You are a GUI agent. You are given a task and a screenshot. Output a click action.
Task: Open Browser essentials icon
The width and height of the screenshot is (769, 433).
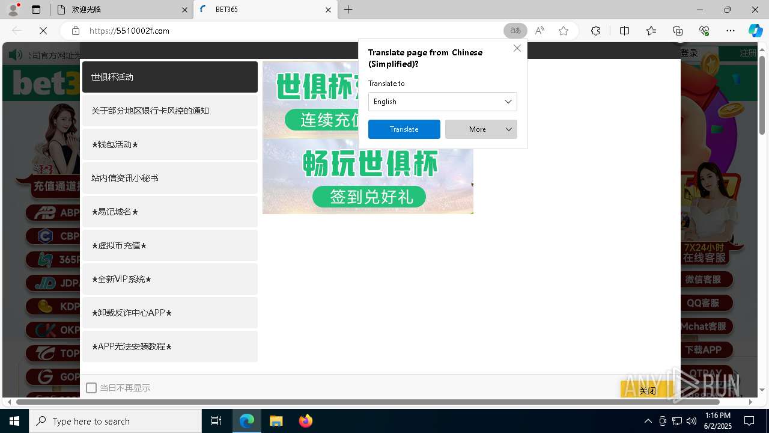[x=704, y=31]
